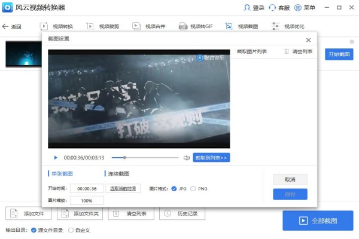Click the 全部截图 button
359x239 pixels.
click(x=318, y=220)
